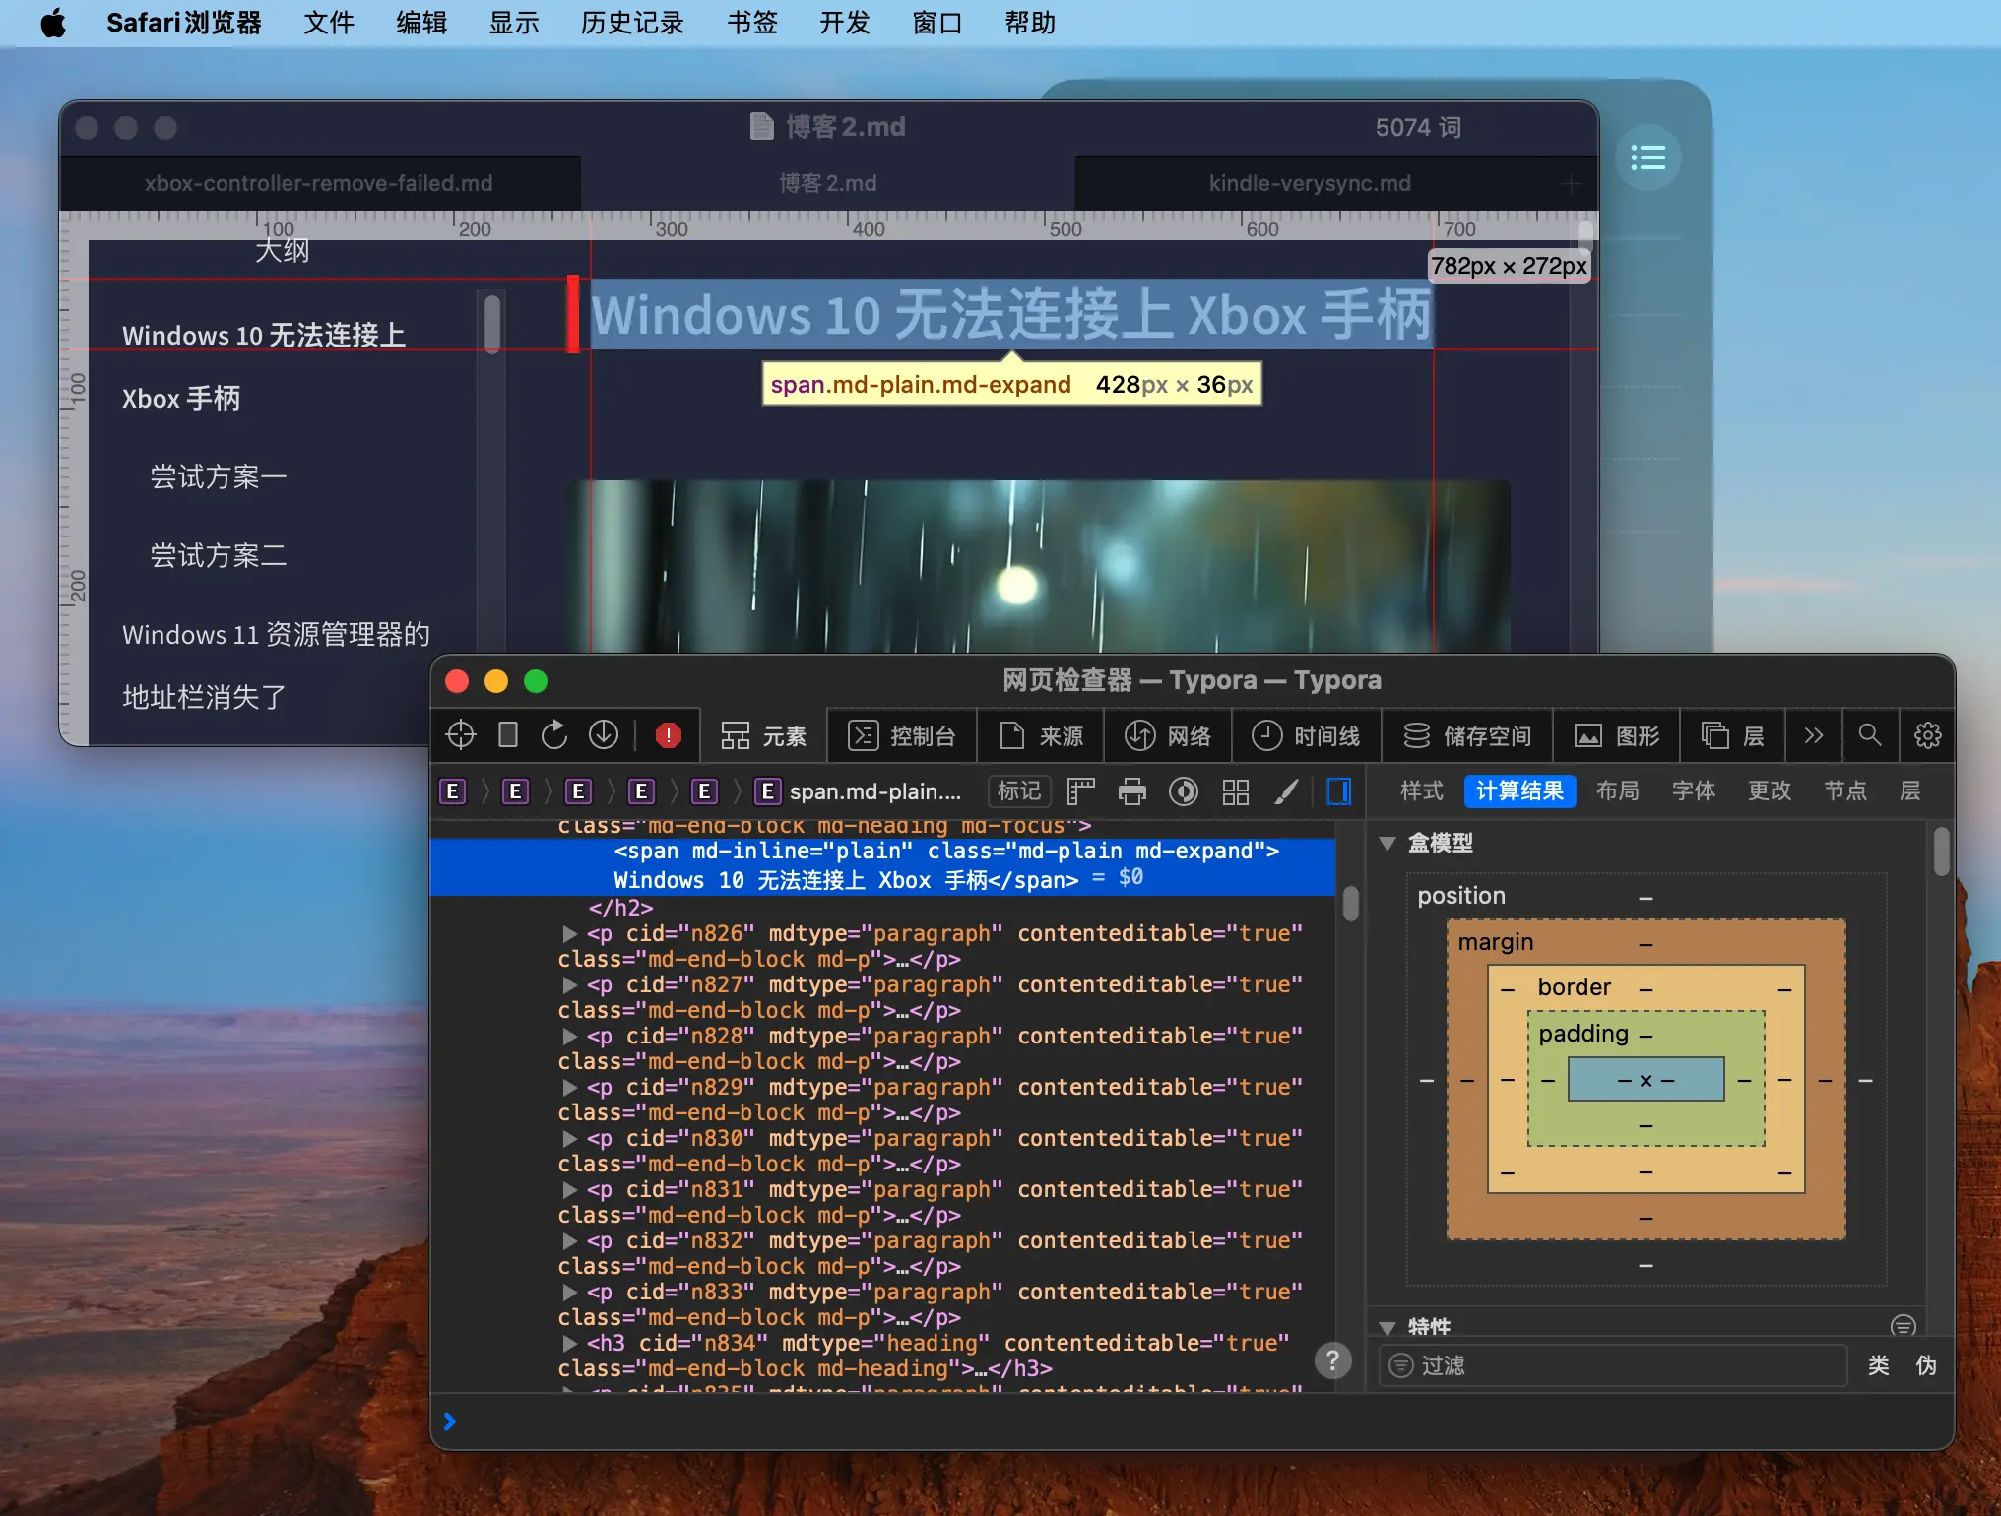Switch to 来源 tab
Screen dimensions: 2001x1516
(x=1041, y=735)
